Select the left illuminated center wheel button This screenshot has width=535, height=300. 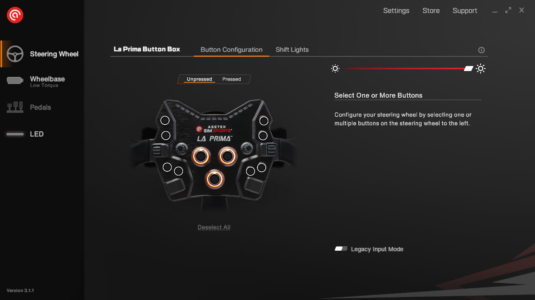[x=201, y=156]
